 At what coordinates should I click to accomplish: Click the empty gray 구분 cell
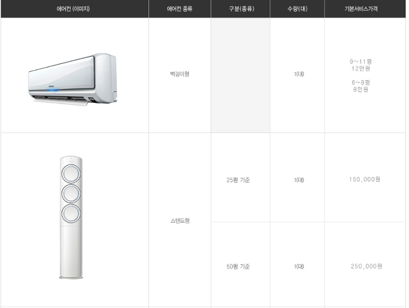(241, 75)
